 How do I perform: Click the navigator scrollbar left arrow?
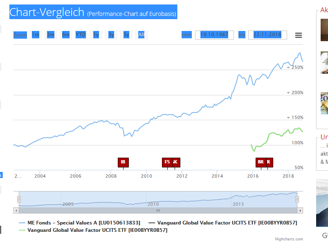16,211
